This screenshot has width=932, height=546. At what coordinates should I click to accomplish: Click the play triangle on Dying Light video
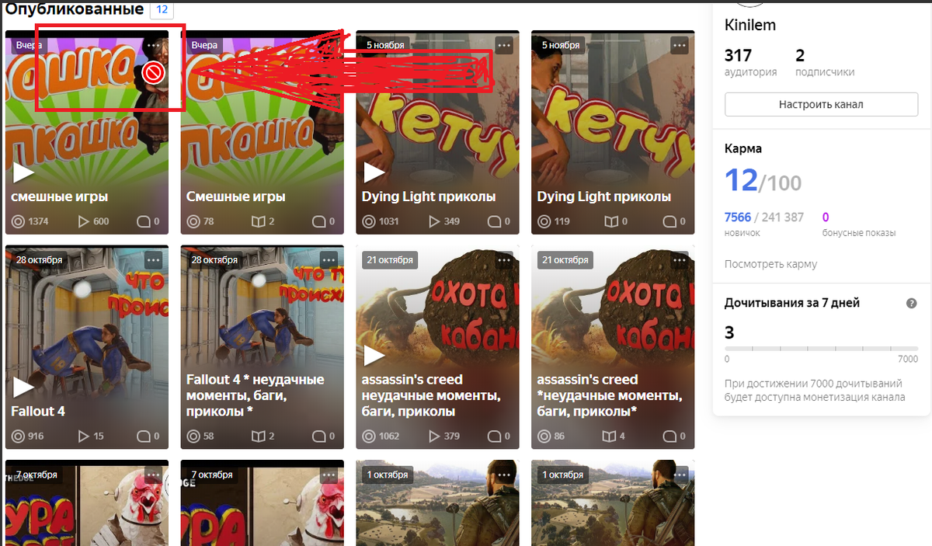[x=374, y=172]
